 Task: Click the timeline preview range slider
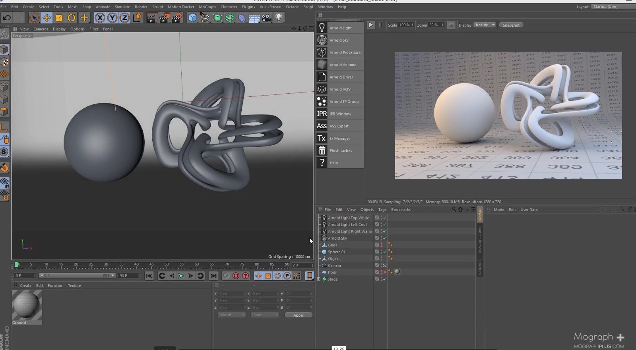(x=78, y=275)
